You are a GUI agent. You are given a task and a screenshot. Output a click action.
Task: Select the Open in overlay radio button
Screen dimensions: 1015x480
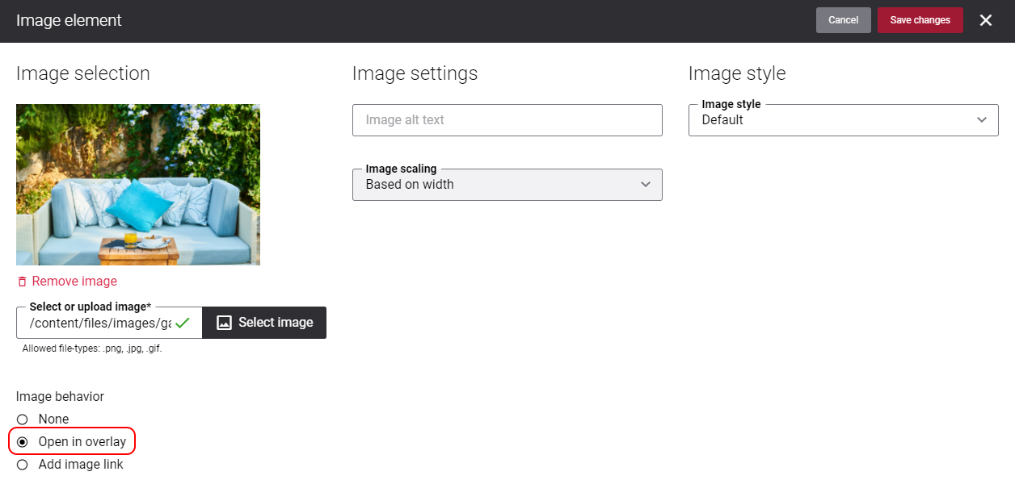point(22,442)
